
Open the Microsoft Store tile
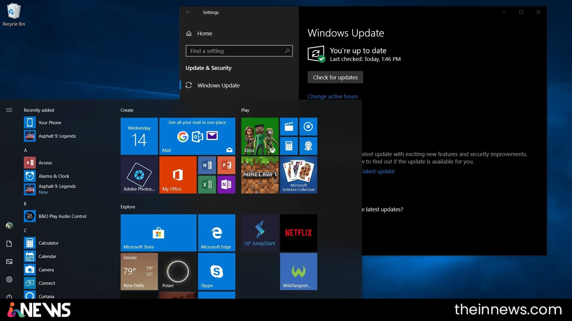(x=158, y=233)
